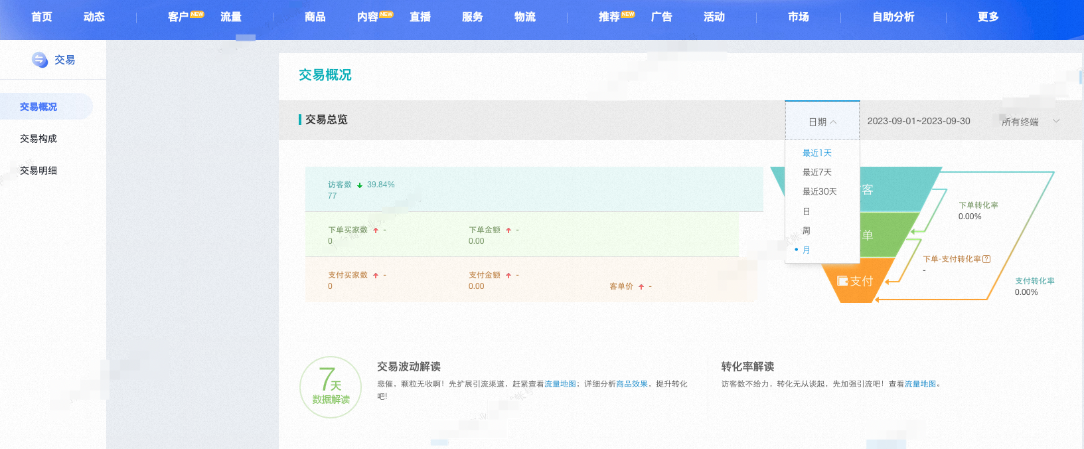The height and width of the screenshot is (449, 1084).
Task: Click the red up arrow next to 支付买家数
Action: coord(376,276)
